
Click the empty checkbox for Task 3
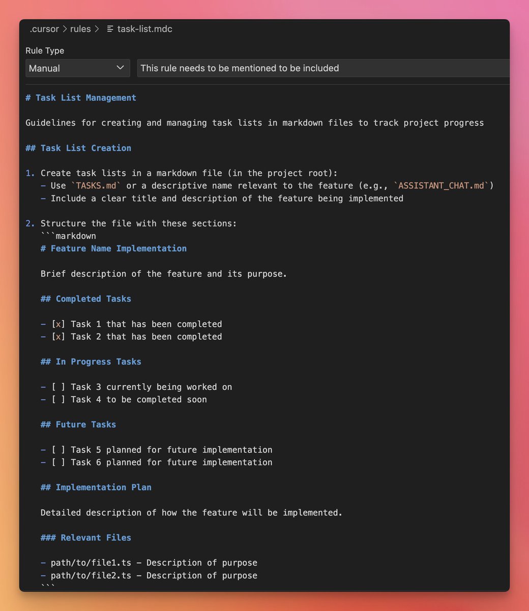(58, 387)
